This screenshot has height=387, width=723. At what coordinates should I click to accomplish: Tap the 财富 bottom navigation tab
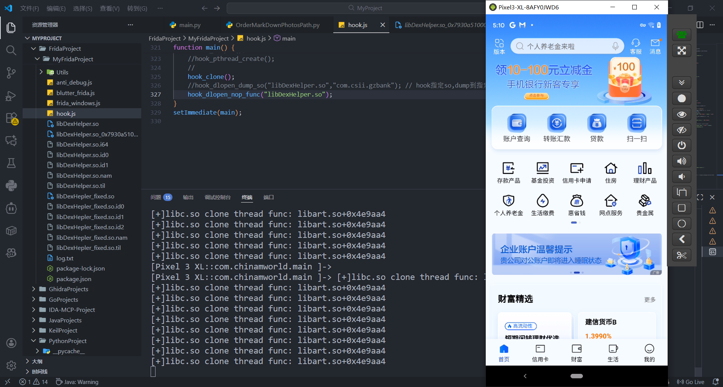pos(577,353)
